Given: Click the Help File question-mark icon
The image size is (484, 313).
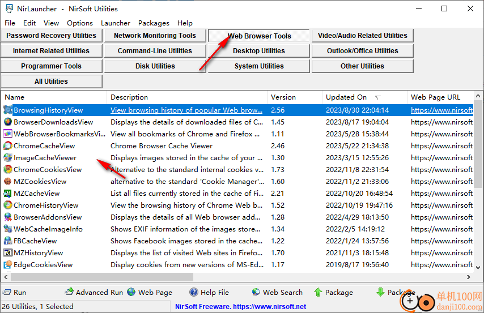Looking at the screenshot, I should tap(193, 291).
